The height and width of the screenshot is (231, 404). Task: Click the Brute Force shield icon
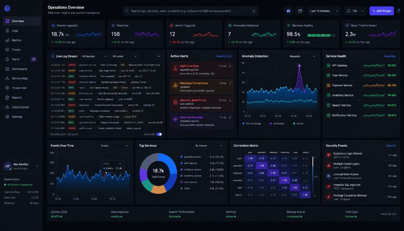pyautogui.click(x=175, y=102)
